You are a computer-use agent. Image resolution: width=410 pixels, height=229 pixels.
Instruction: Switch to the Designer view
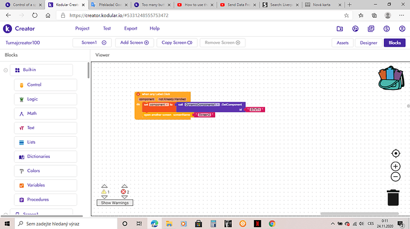368,43
